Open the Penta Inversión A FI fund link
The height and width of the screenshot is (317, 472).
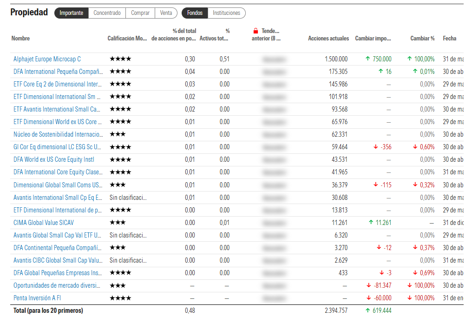[37, 298]
